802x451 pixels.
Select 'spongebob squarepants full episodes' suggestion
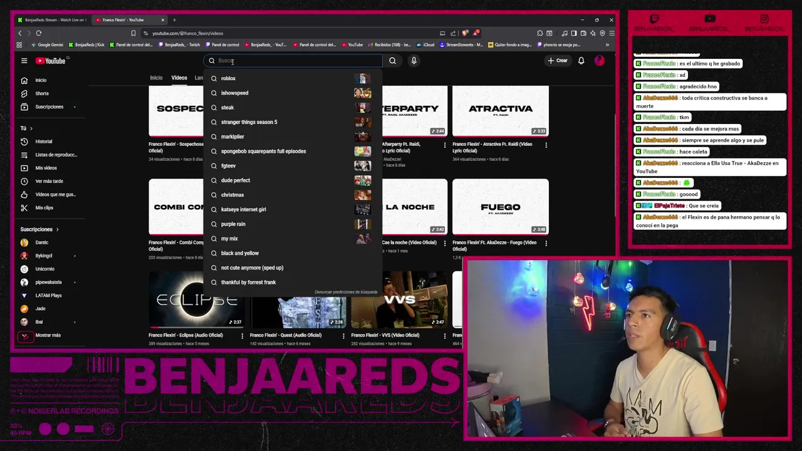(293, 151)
